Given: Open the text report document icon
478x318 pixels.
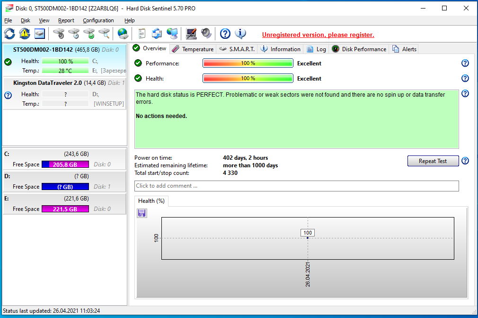Looking at the screenshot, I should pos(141,34).
